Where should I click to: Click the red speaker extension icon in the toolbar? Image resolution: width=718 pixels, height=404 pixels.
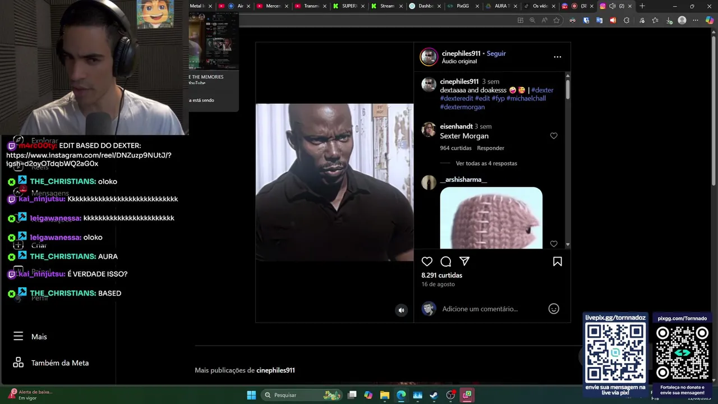(613, 20)
